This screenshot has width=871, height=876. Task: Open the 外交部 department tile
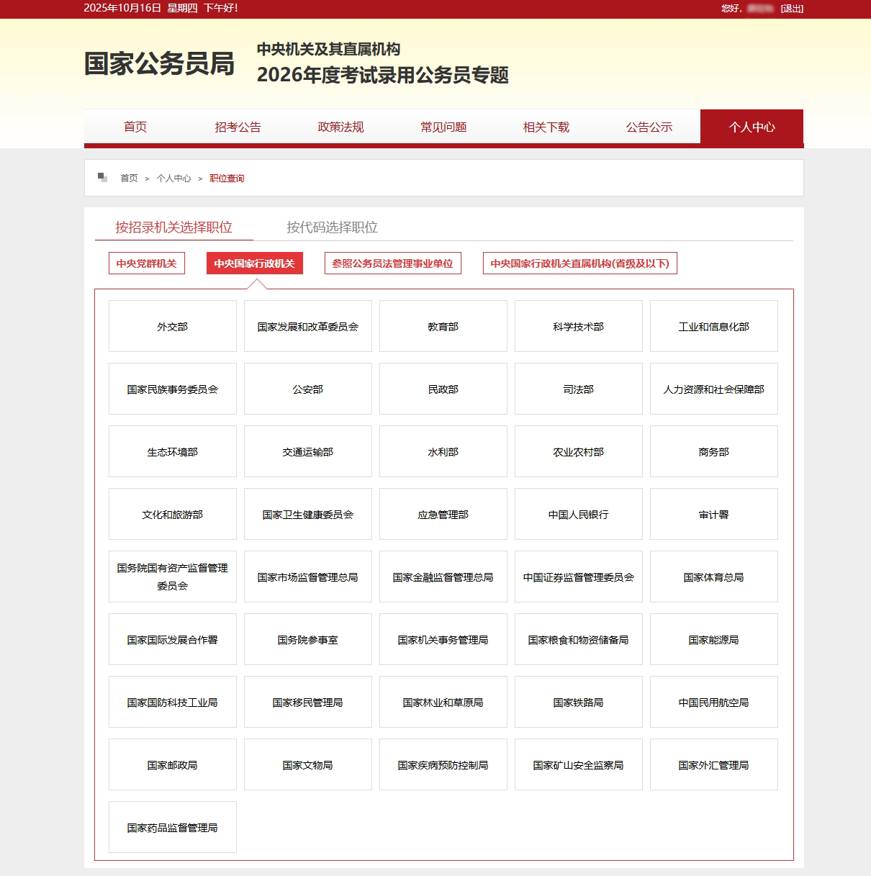173,327
